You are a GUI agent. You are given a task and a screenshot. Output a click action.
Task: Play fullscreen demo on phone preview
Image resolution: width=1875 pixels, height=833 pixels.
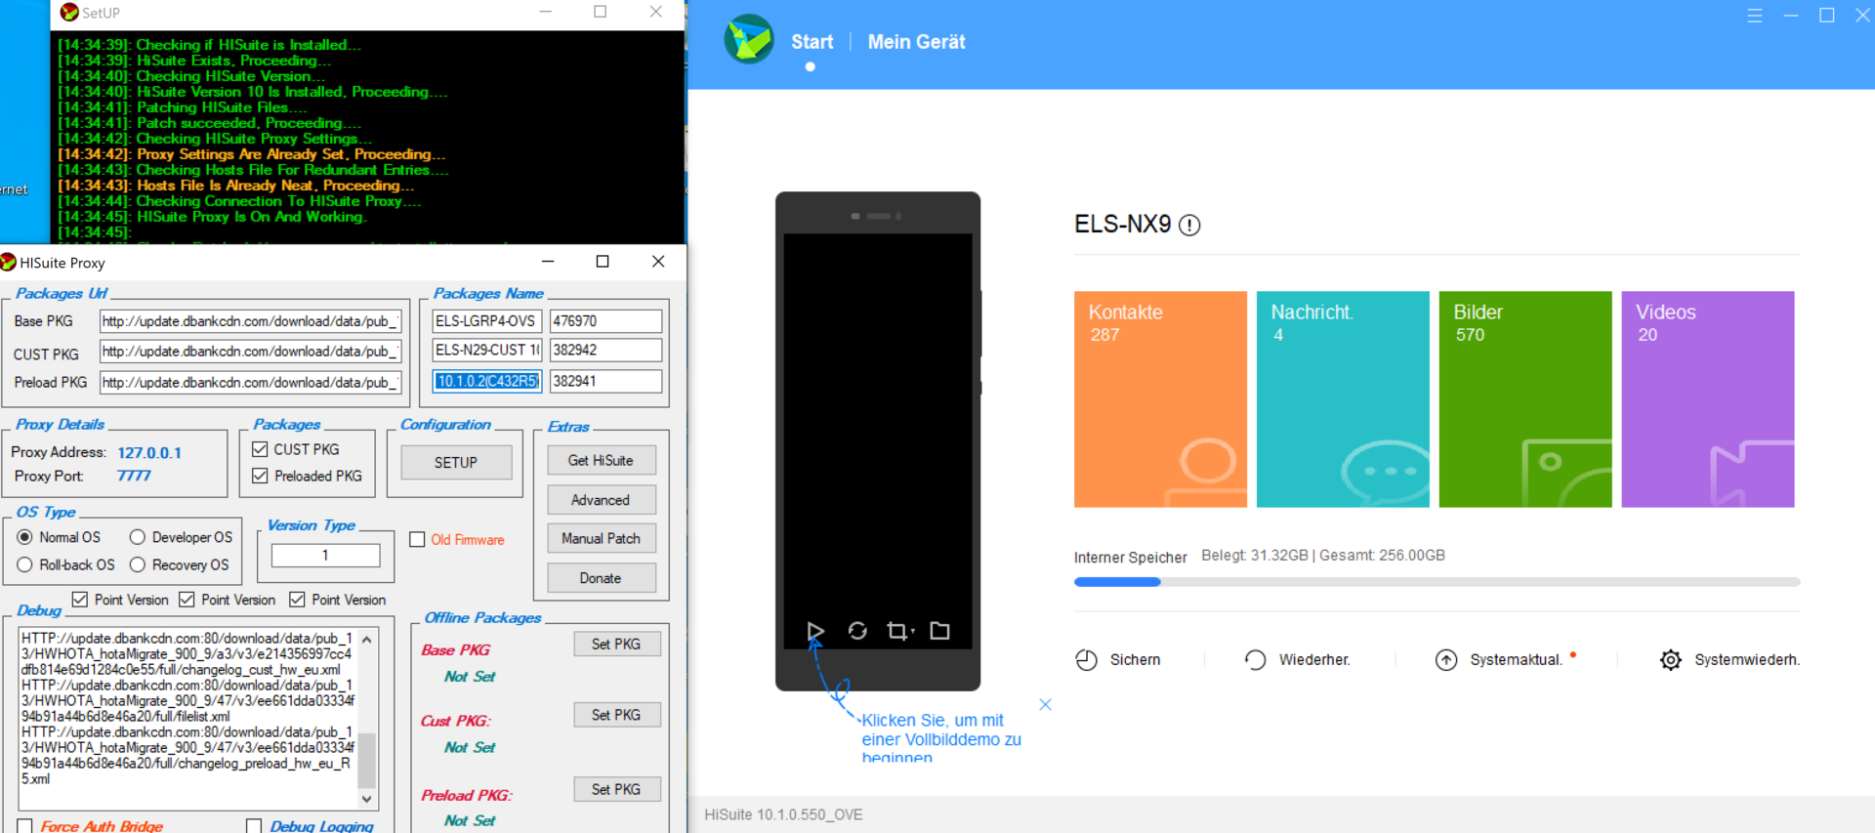[815, 631]
